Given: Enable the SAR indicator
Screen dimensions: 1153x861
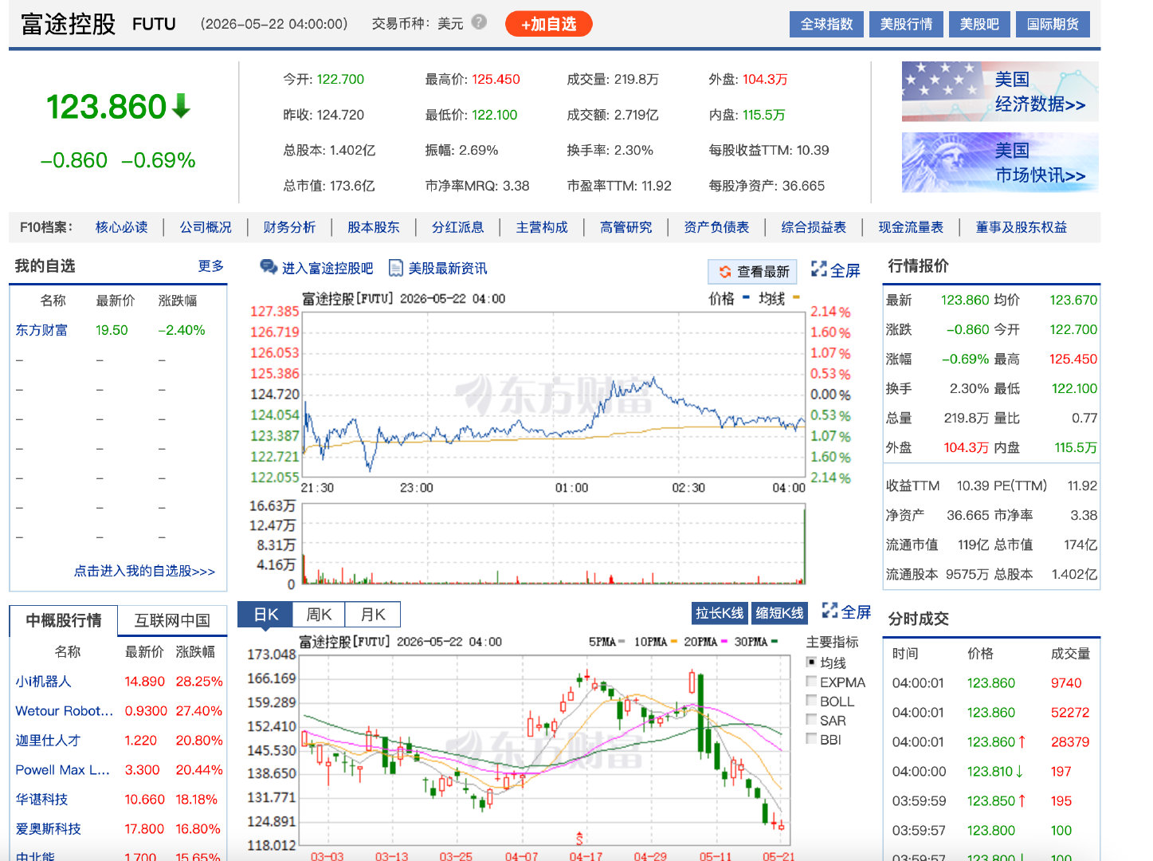Looking at the screenshot, I should [x=811, y=720].
